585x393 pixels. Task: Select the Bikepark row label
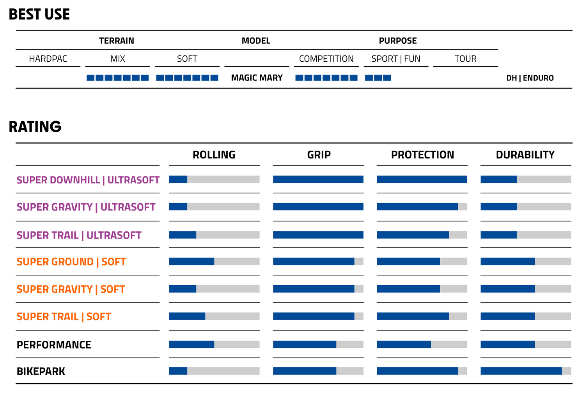(x=41, y=372)
